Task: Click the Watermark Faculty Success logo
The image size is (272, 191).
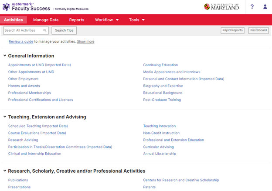Action: (25, 7)
